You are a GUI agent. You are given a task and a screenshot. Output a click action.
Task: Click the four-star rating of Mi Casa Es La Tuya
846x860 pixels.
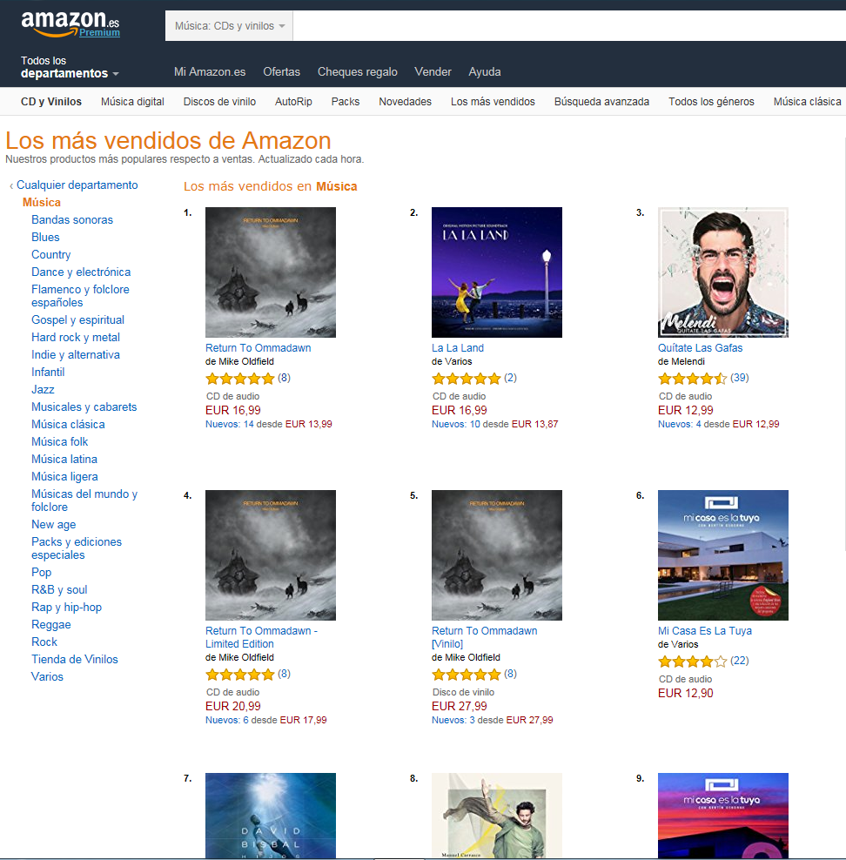[x=692, y=662]
